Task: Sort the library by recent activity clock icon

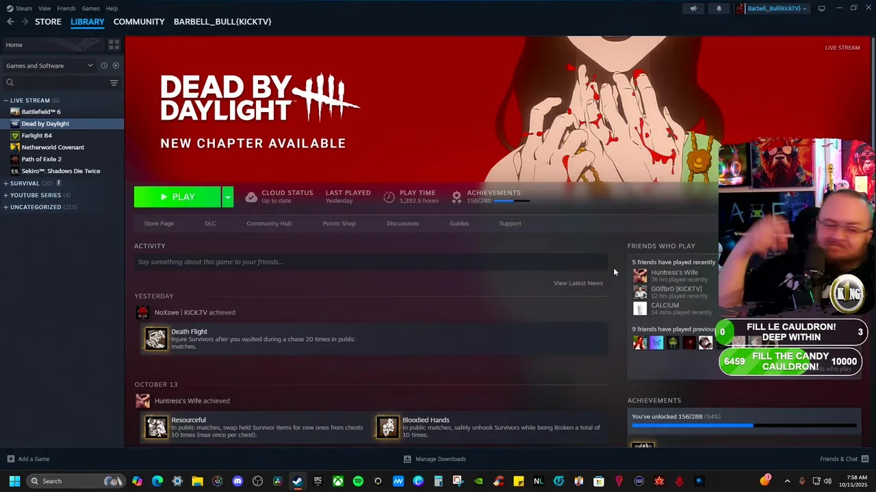Action: (x=104, y=66)
